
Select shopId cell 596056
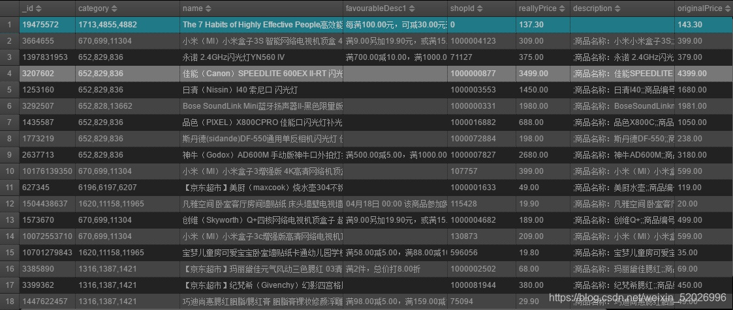[x=482, y=253]
